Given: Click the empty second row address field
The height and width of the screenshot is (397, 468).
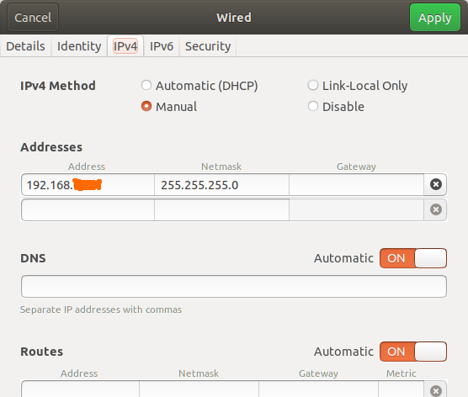Looking at the screenshot, I should (x=88, y=210).
